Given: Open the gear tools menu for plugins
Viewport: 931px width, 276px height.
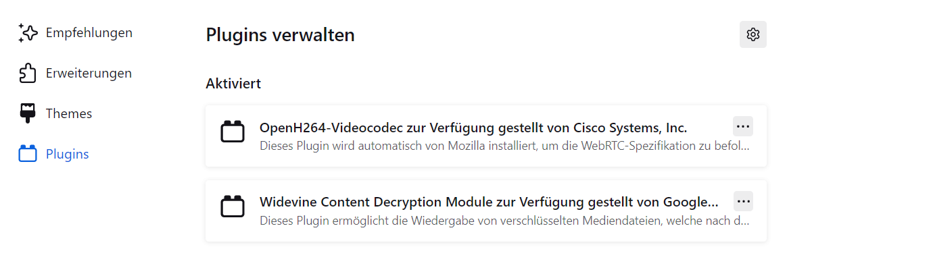Looking at the screenshot, I should coord(753,34).
